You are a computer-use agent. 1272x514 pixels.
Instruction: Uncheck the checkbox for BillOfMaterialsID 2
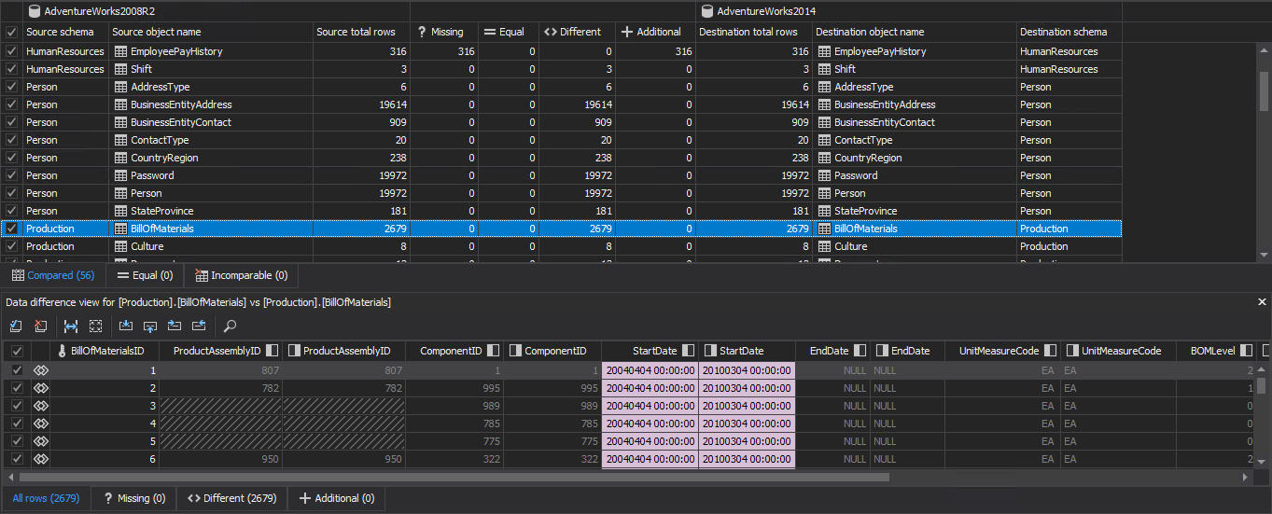tap(16, 388)
